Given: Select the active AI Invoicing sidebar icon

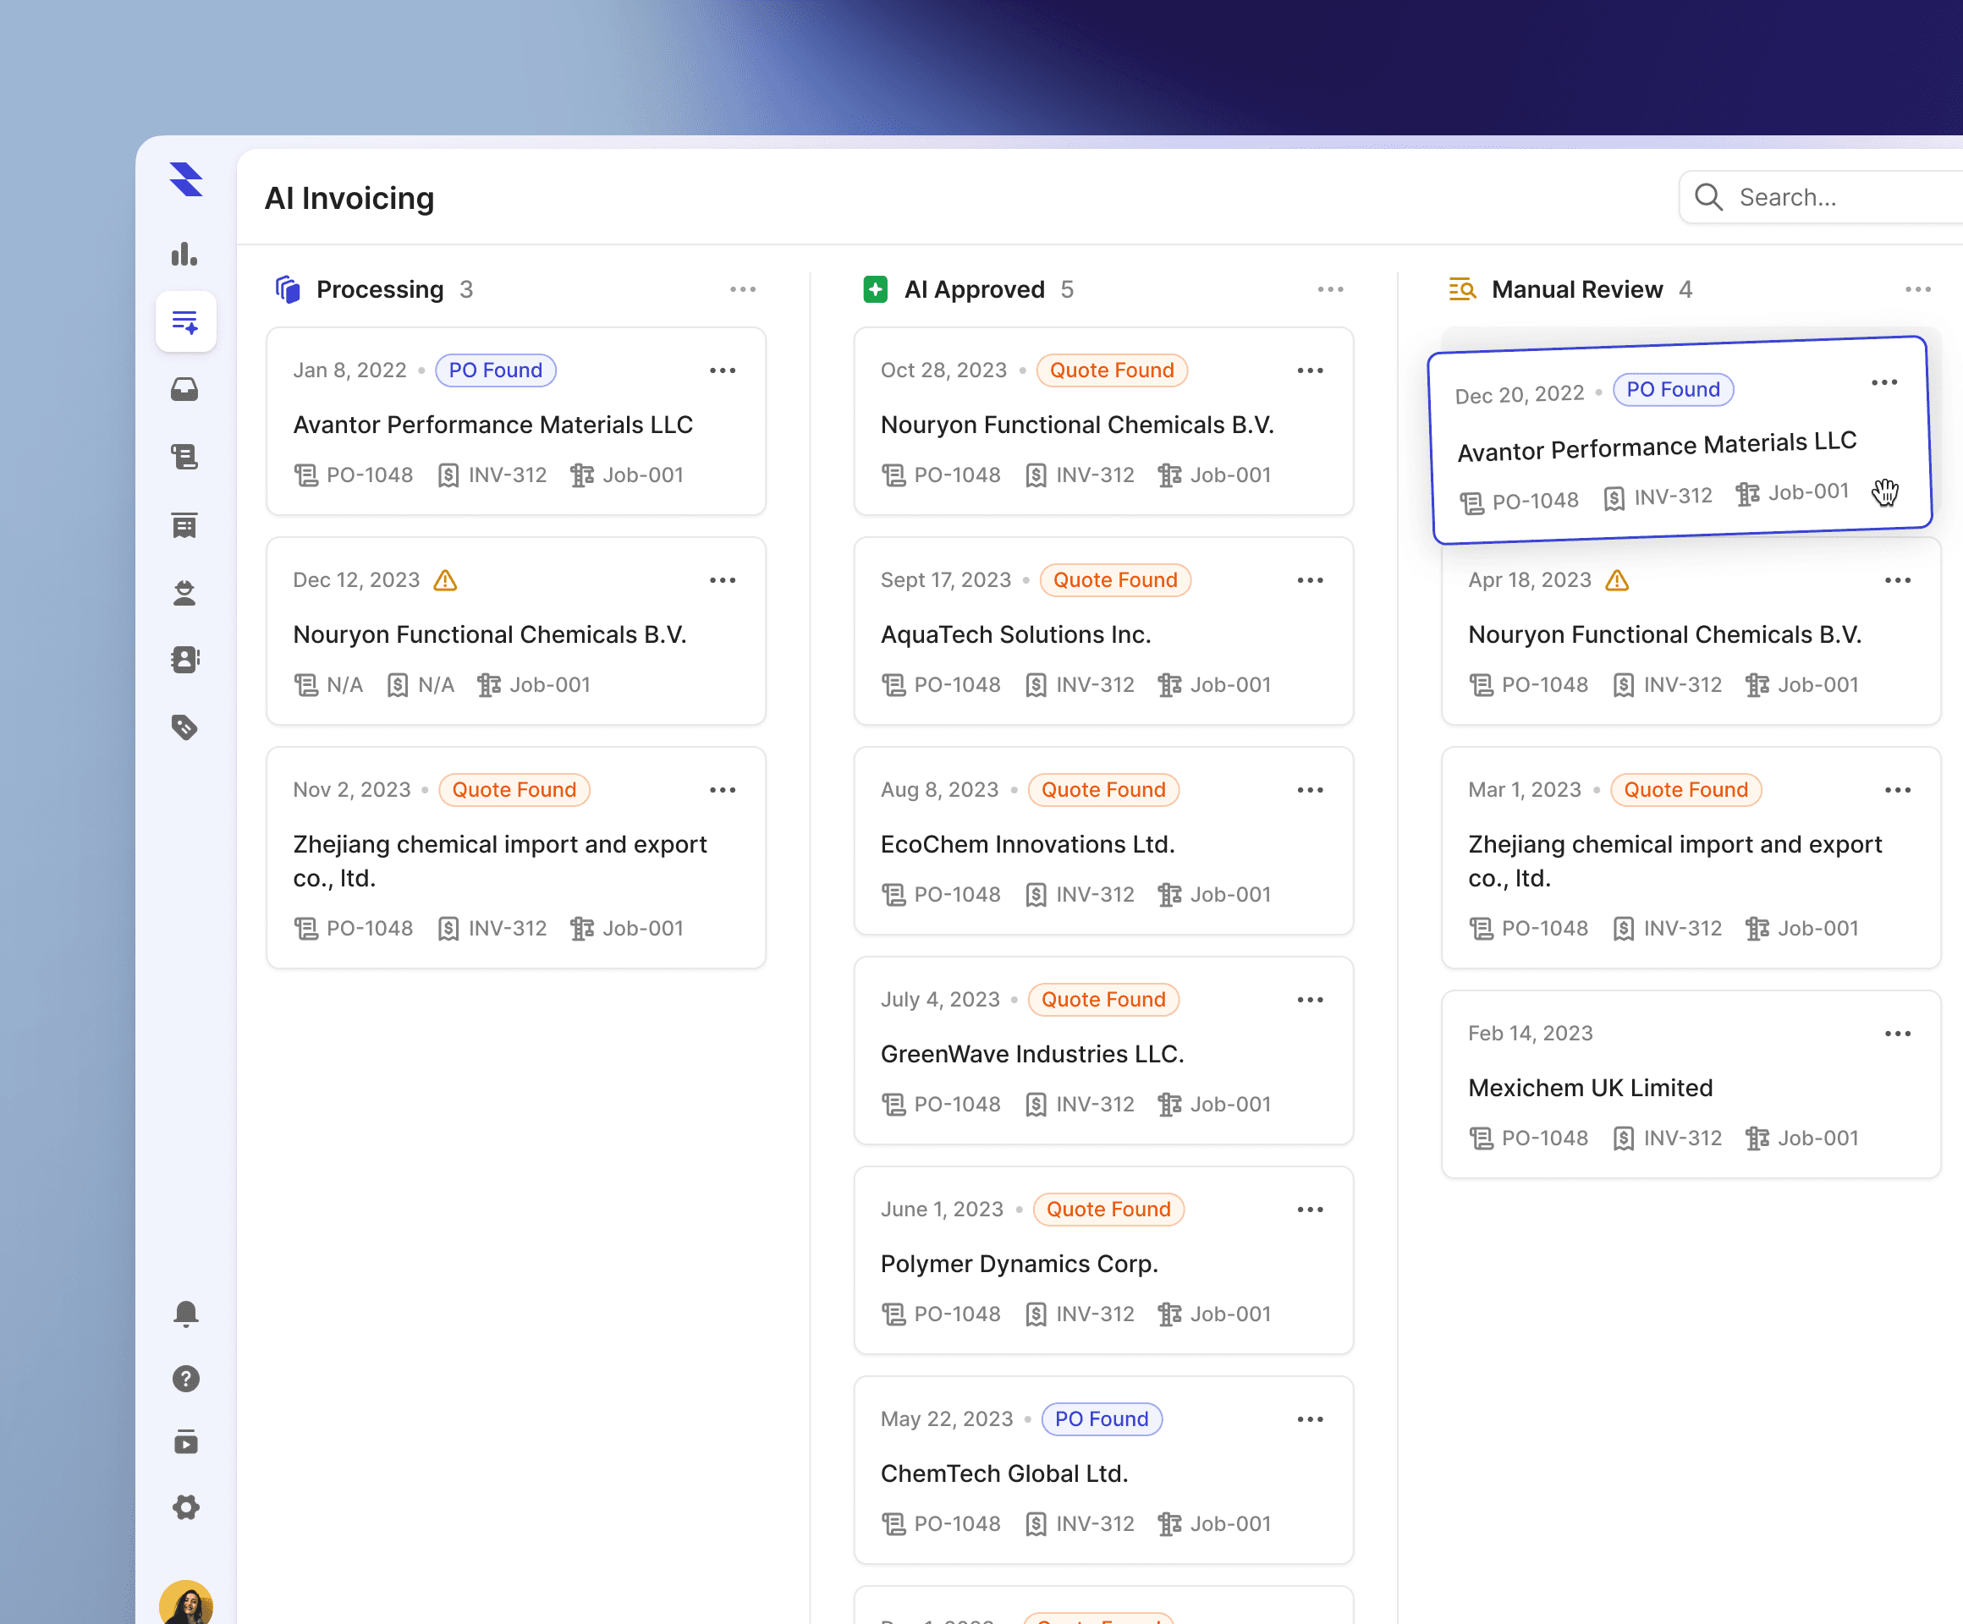Looking at the screenshot, I should click(186, 322).
